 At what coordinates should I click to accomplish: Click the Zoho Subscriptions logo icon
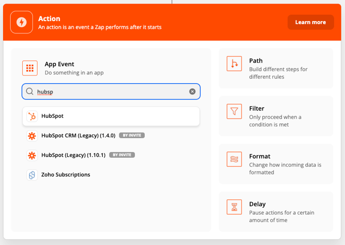(32, 175)
